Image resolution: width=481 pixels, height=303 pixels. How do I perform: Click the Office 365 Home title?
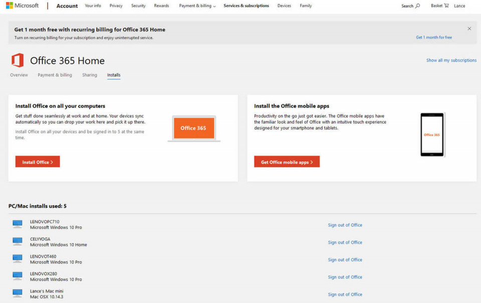click(67, 60)
